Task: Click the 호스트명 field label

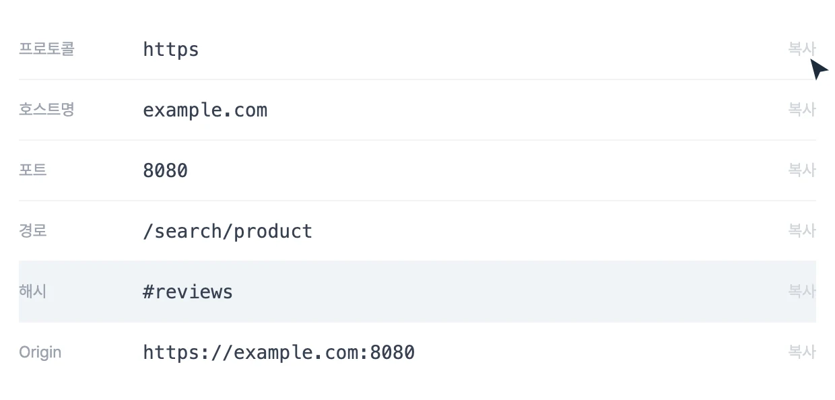Action: click(x=46, y=110)
